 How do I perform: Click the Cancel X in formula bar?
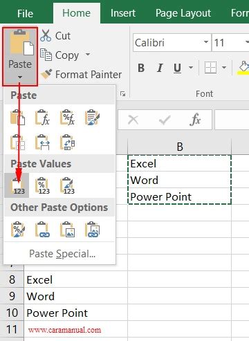(133, 120)
